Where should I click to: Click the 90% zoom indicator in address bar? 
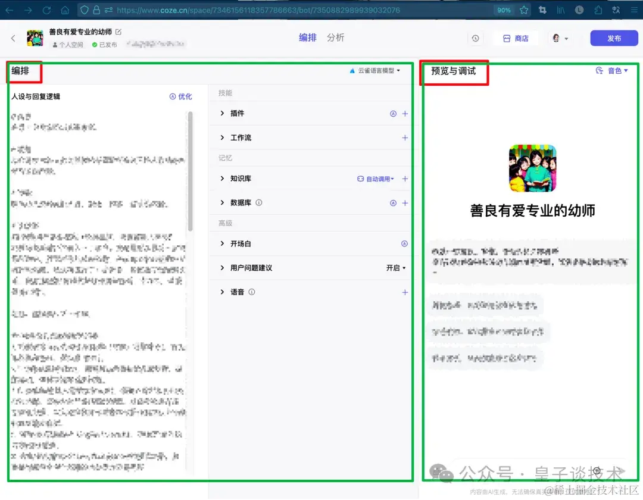coord(504,10)
